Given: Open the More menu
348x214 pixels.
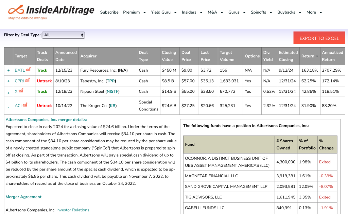Looking at the screenshot, I should point(314,13).
